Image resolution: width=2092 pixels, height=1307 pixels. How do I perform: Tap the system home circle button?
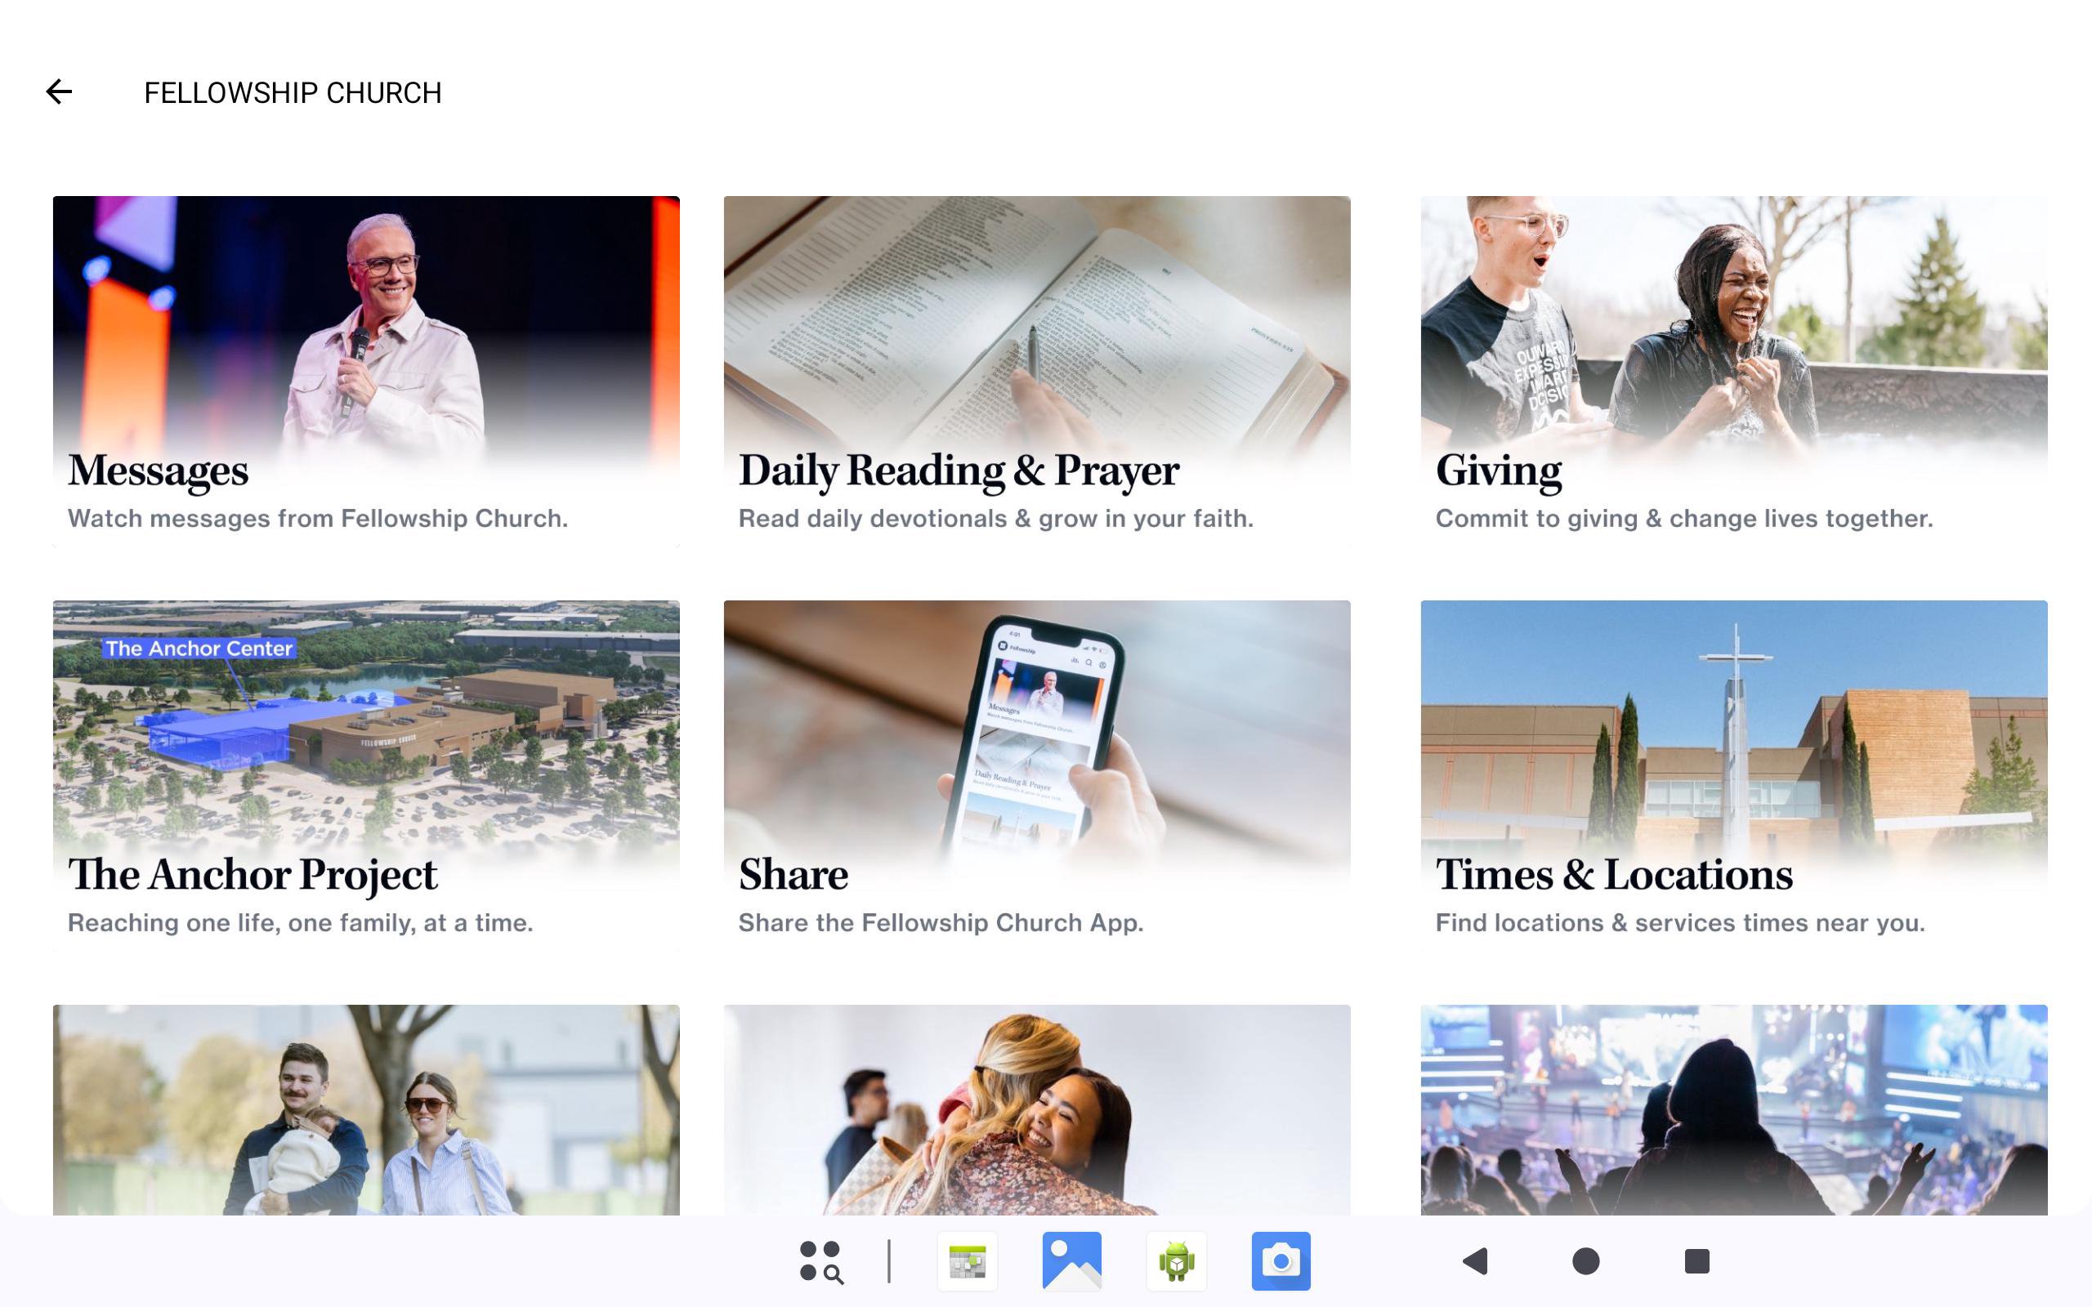(1585, 1261)
